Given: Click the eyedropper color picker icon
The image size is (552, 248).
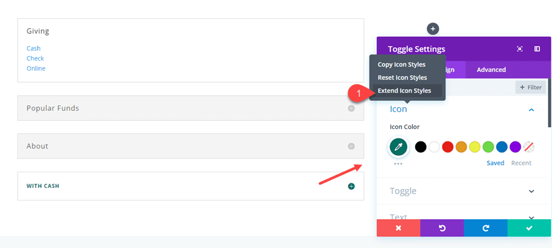Looking at the screenshot, I should tap(398, 147).
